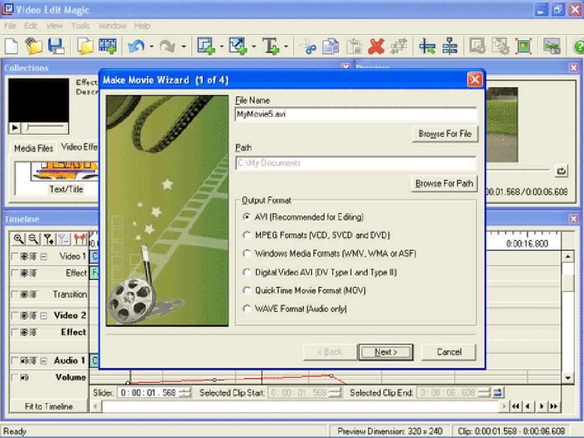Open the dropdown arrow beside add text/title
The image size is (584, 438).
pyautogui.click(x=286, y=46)
